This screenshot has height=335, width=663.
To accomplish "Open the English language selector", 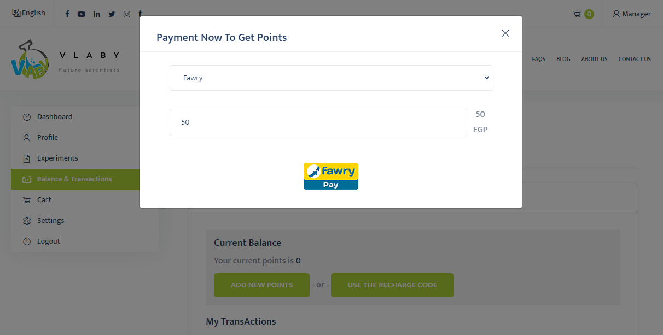I will pyautogui.click(x=29, y=13).
